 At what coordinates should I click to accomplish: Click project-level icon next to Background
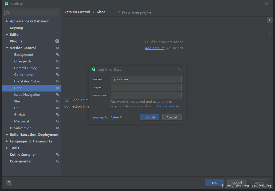pyautogui.click(x=57, y=54)
